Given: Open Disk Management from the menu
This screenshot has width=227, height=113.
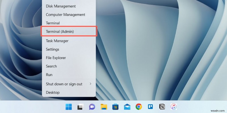Looking at the screenshot, I should tap(69, 6).
